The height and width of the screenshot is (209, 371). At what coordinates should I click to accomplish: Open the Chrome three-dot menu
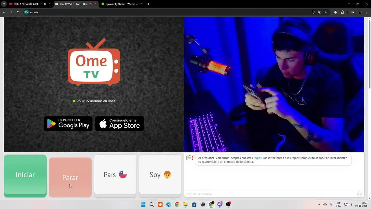click(367, 12)
